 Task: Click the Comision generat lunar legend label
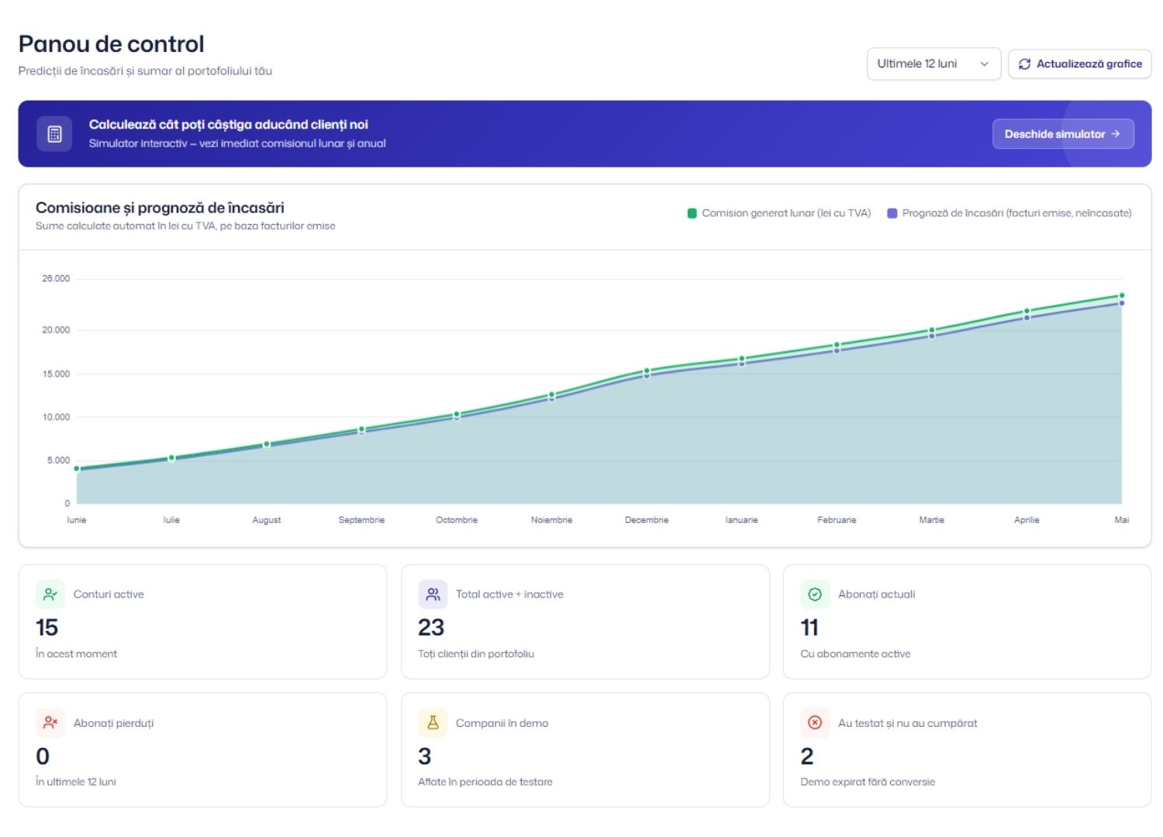(786, 213)
